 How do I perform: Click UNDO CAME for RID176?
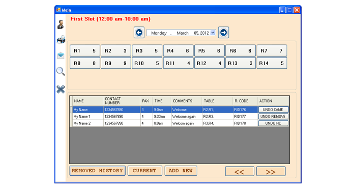[273, 110]
